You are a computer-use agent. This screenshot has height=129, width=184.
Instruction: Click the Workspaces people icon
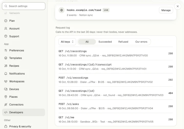tap(6, 81)
